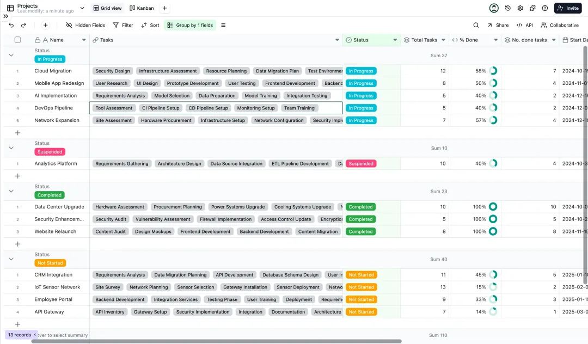
Task: Open the history/version icon in top right
Action: [x=508, y=8]
